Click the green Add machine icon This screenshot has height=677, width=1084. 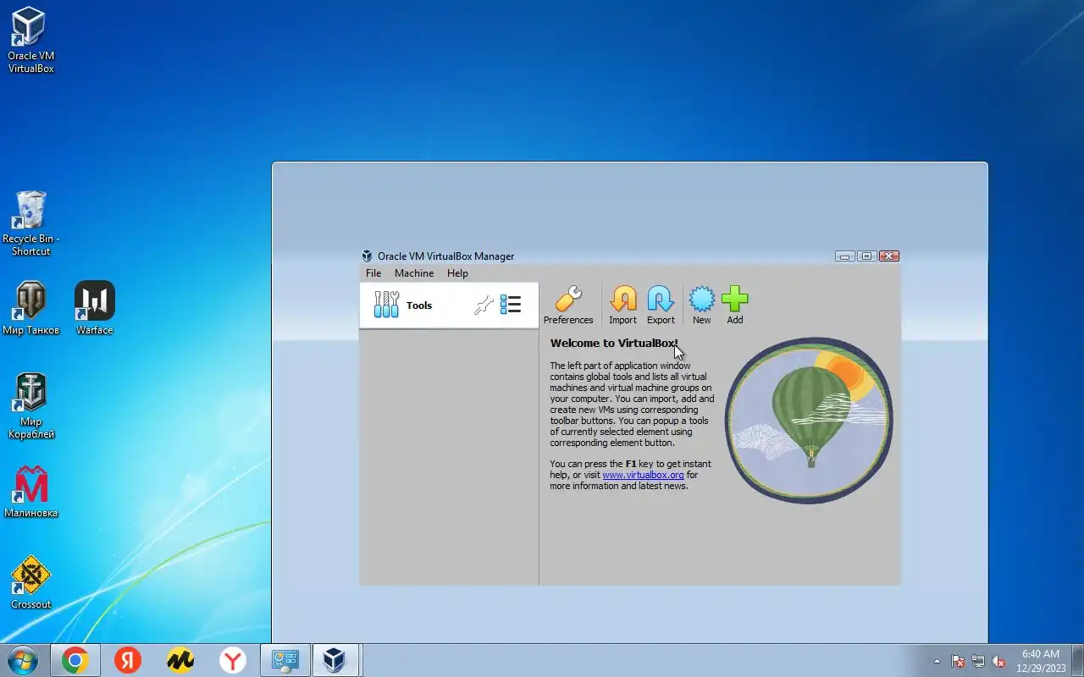(735, 305)
